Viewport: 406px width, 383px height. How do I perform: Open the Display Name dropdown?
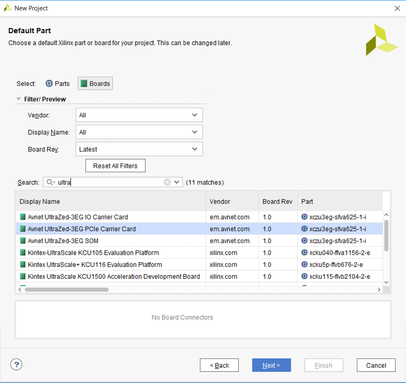[x=195, y=132]
